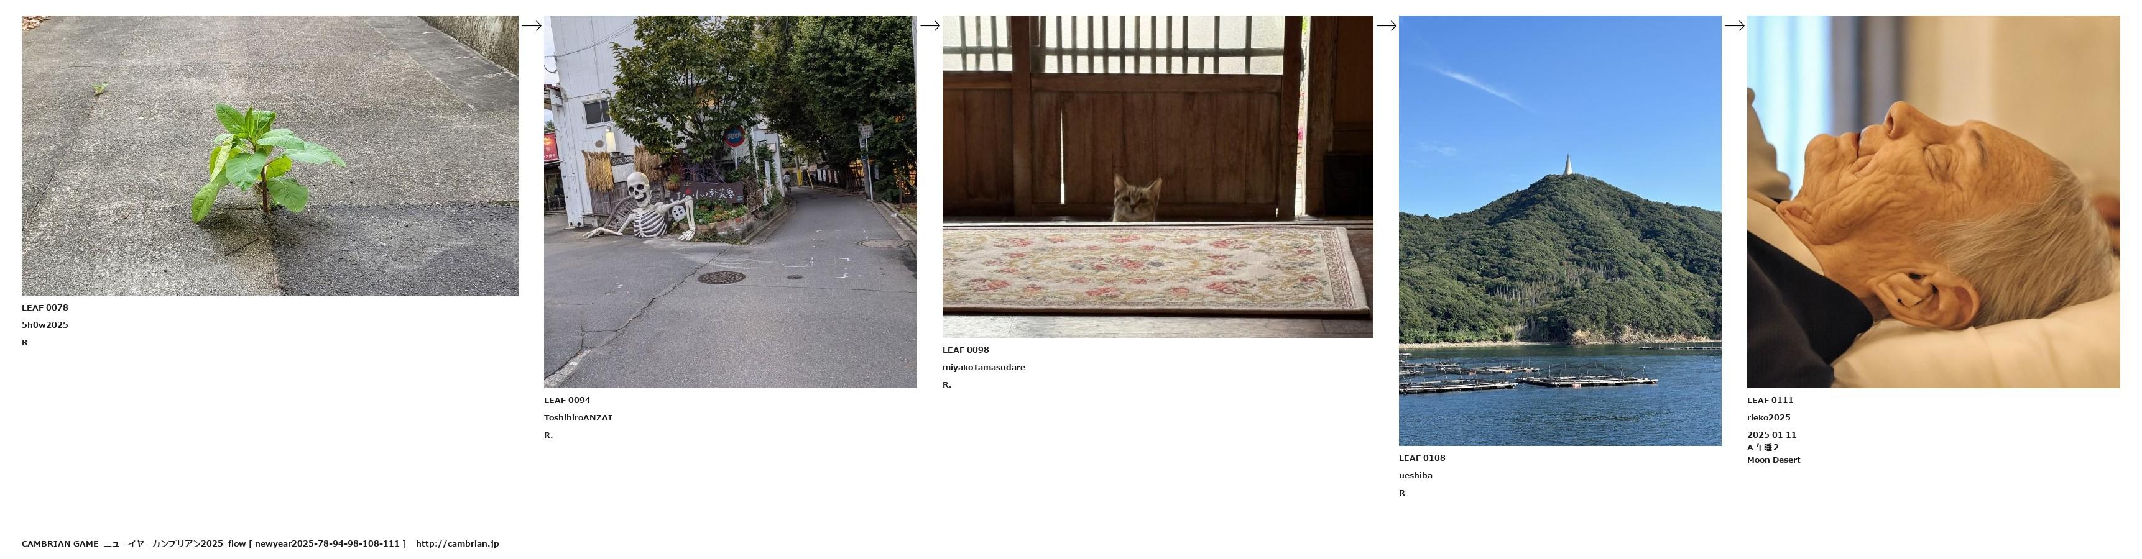Click the LEAF 0078 label
This screenshot has height=559, width=2142.
[45, 308]
